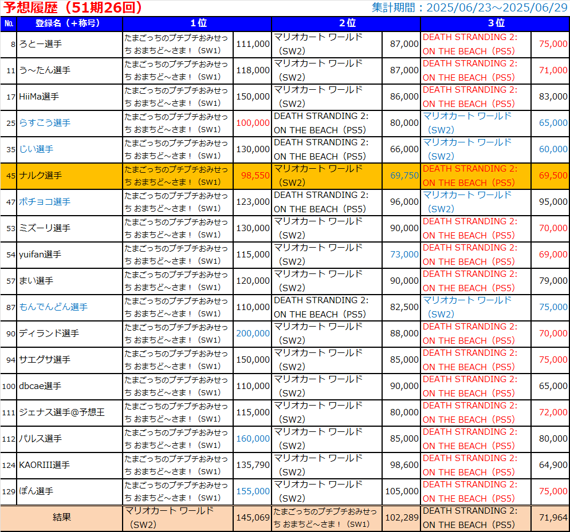This screenshot has height=532, width=570.
Task: Click DEATH STRANDING 2 in らすこう 2位 cell
Action: 321,123
